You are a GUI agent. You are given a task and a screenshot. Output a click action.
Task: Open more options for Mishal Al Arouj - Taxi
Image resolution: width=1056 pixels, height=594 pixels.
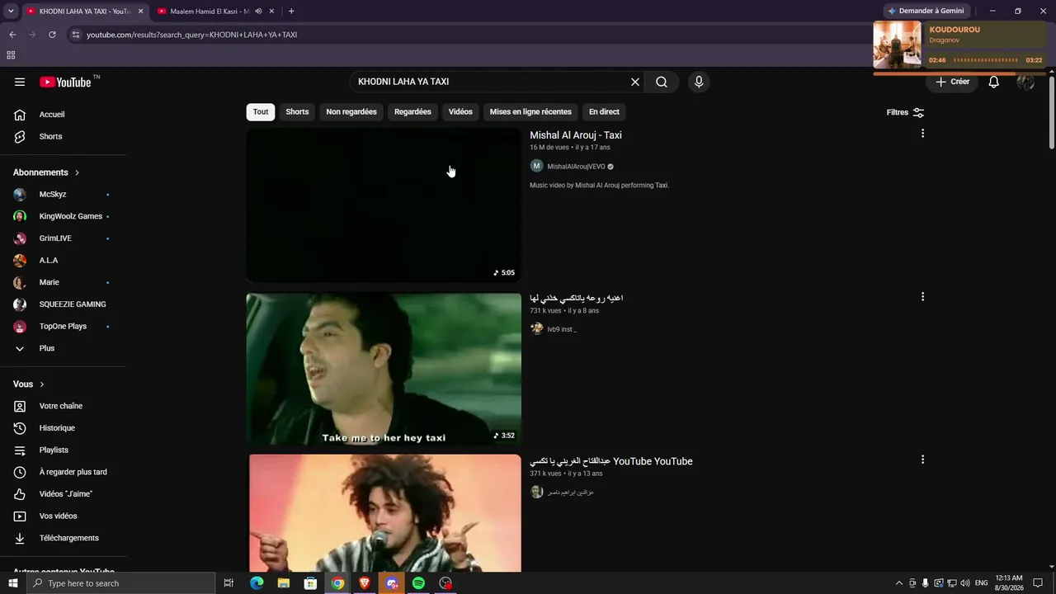tap(922, 134)
